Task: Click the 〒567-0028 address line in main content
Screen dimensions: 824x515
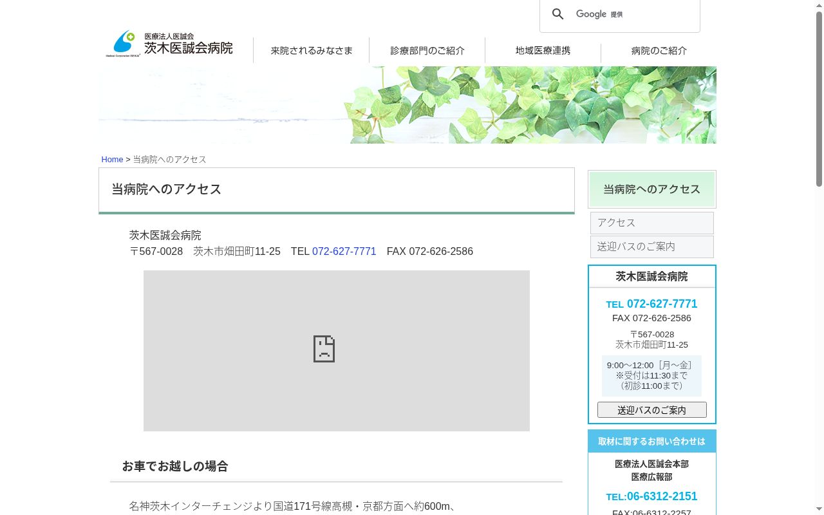Action: [301, 251]
